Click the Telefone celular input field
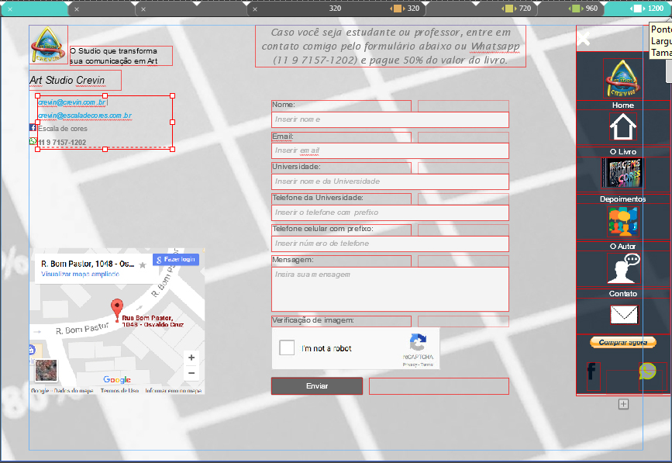Image resolution: width=672 pixels, height=463 pixels. [390, 244]
